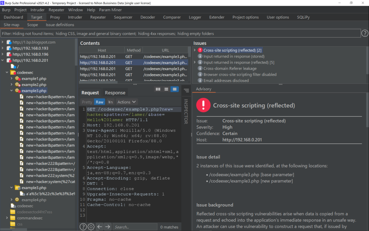The height and width of the screenshot is (231, 369).
Task: Select new=hacker222;system(%2 tree entry
Action: tap(50, 176)
